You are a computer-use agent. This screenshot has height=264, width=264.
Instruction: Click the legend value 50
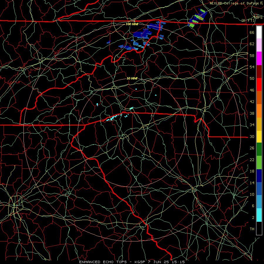pyautogui.click(x=252, y=79)
